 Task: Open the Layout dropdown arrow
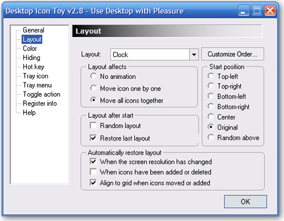click(194, 55)
